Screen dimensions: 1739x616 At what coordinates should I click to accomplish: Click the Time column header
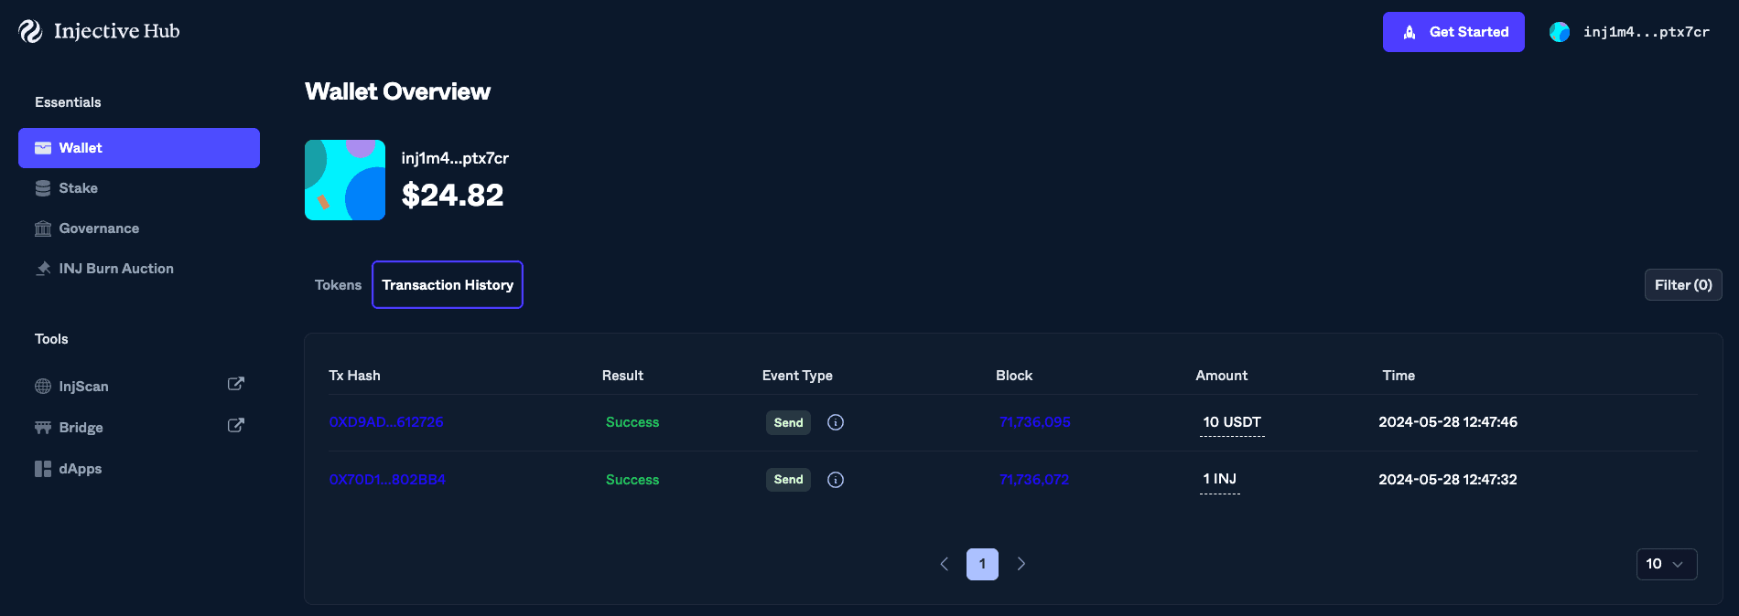pyautogui.click(x=1399, y=376)
